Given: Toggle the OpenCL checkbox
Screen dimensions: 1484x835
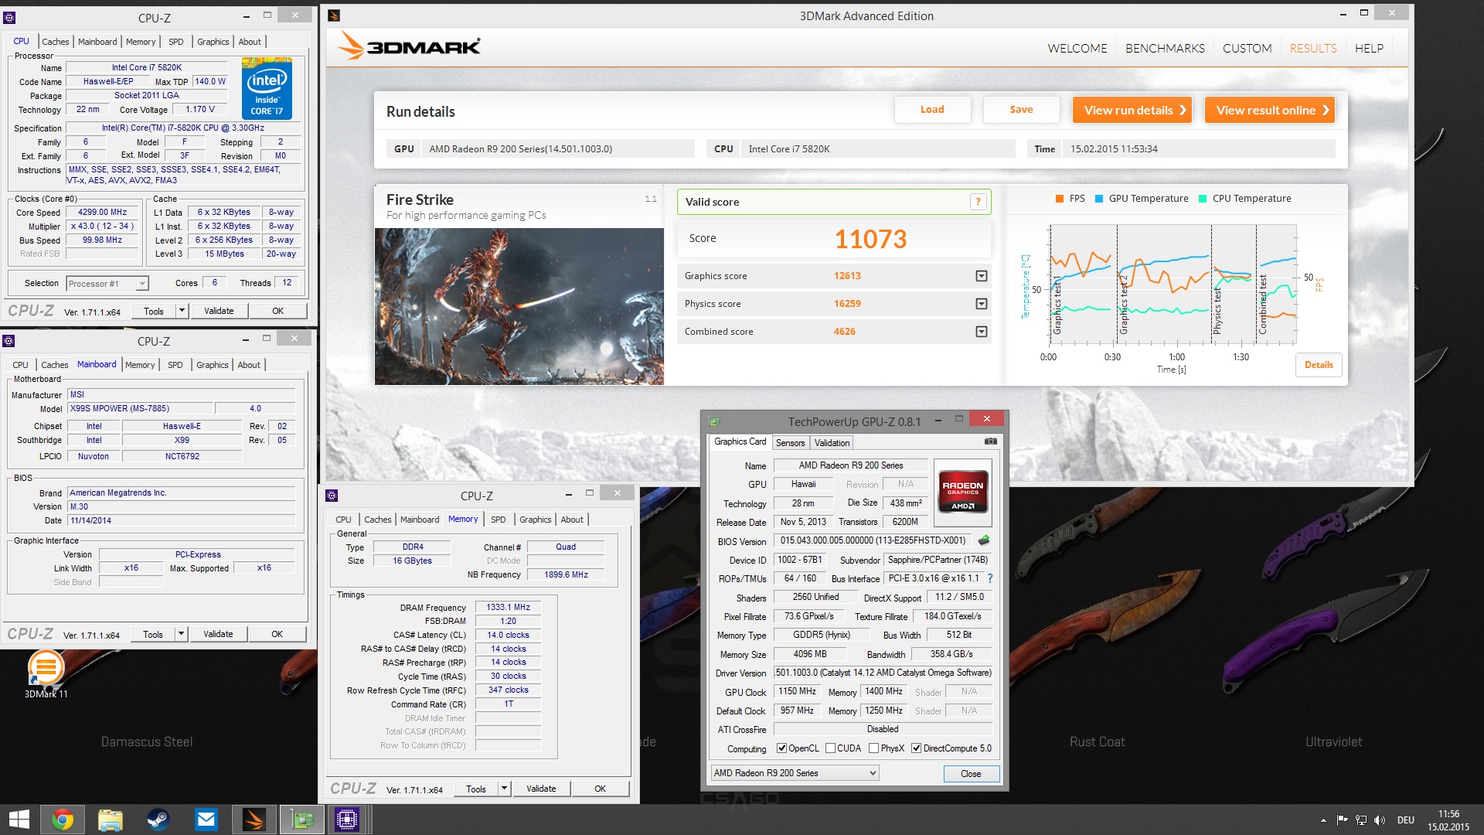Looking at the screenshot, I should (781, 748).
